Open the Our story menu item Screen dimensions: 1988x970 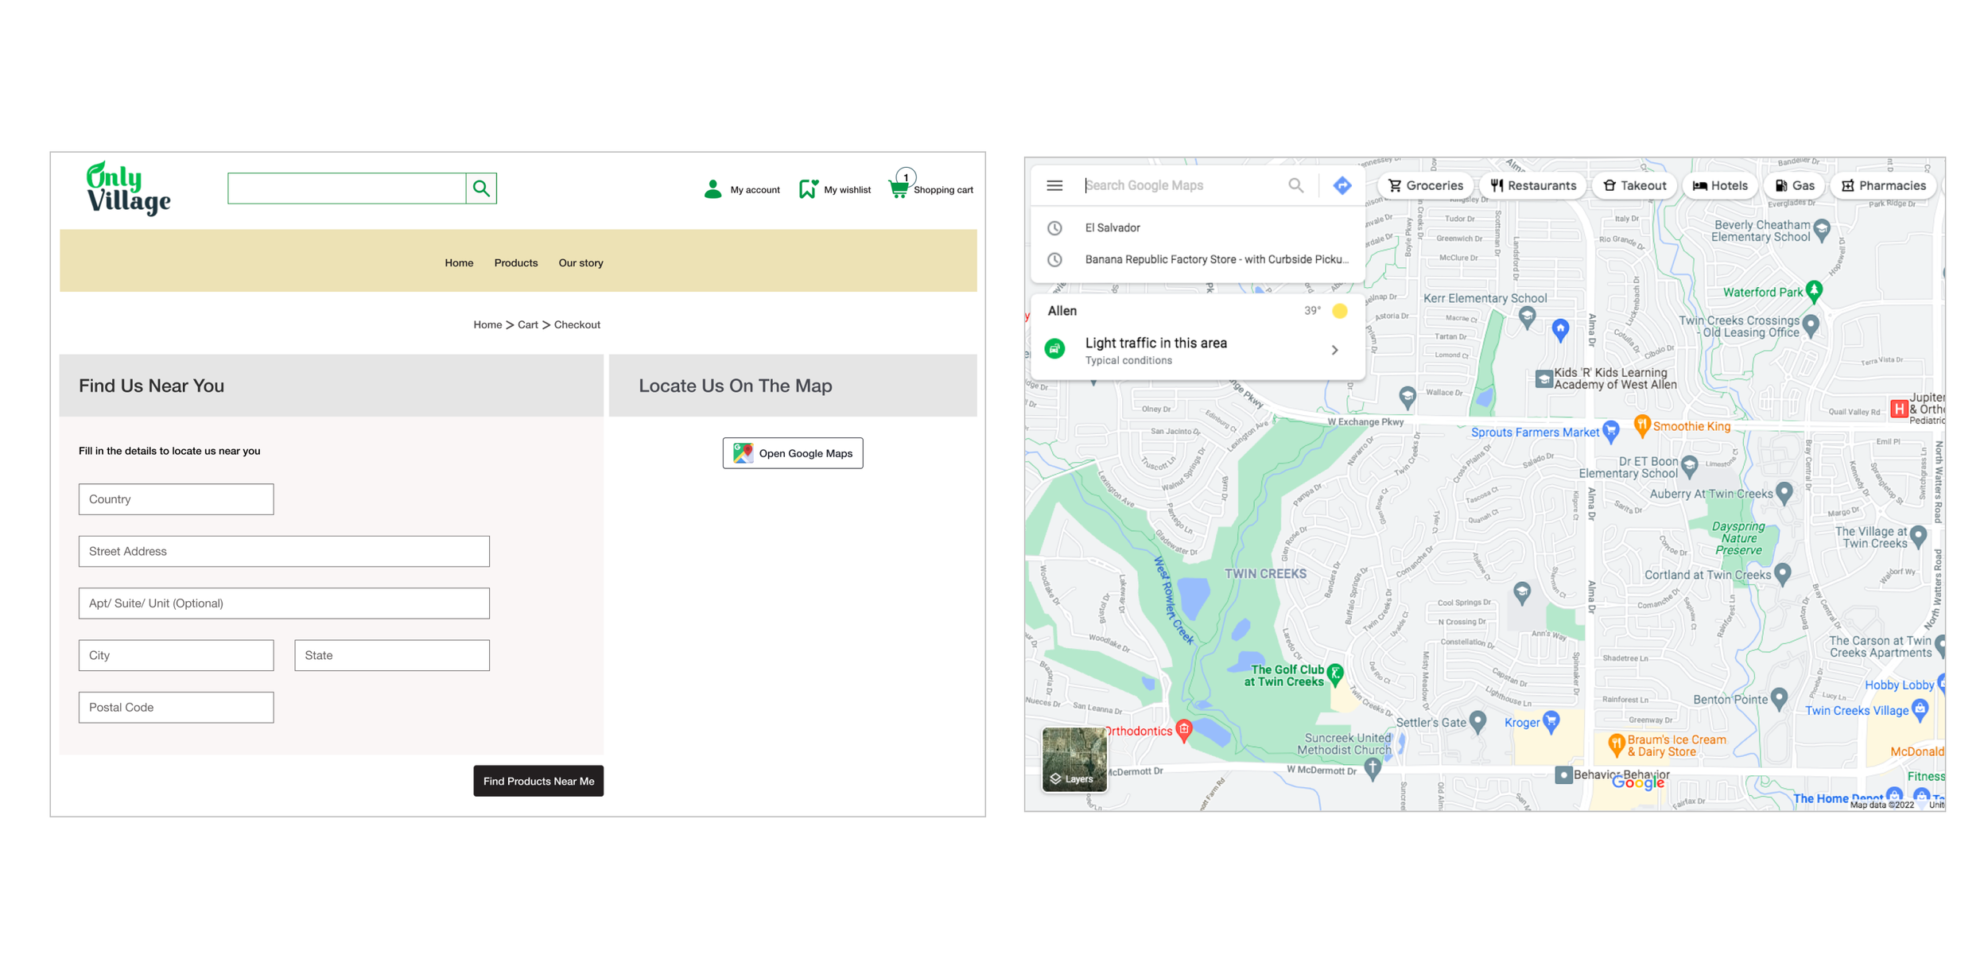(580, 263)
